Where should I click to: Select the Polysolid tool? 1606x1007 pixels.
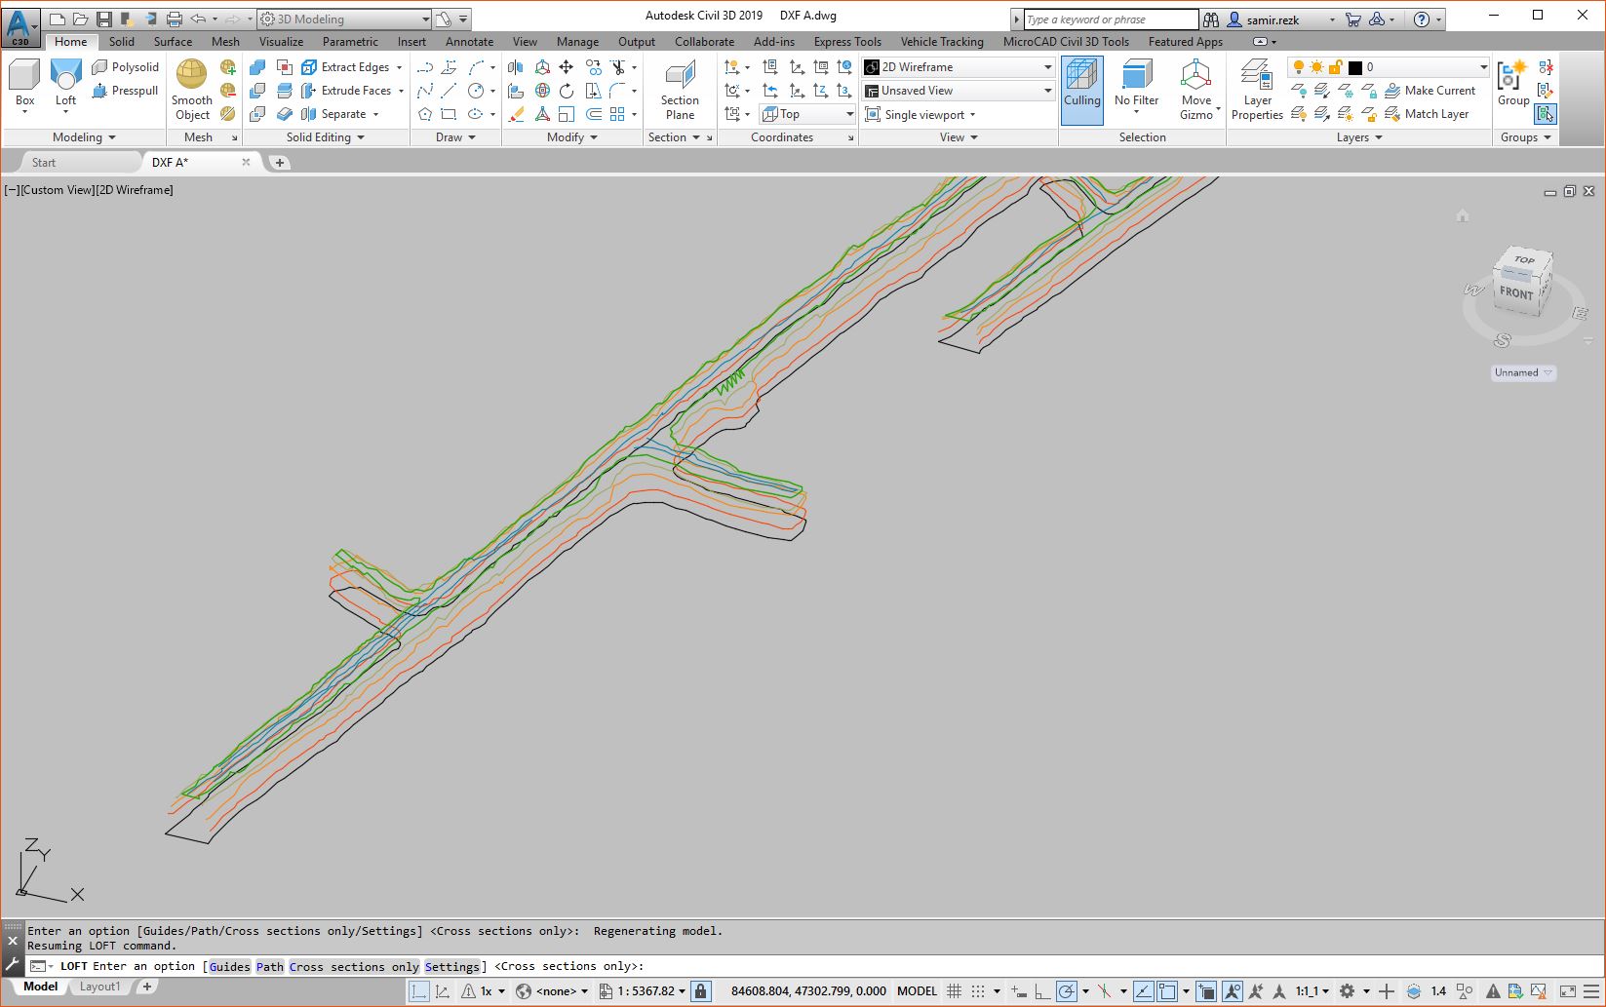tap(126, 66)
